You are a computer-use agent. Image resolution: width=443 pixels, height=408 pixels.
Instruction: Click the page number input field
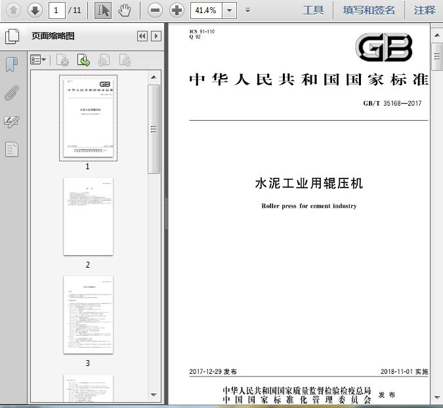click(58, 10)
